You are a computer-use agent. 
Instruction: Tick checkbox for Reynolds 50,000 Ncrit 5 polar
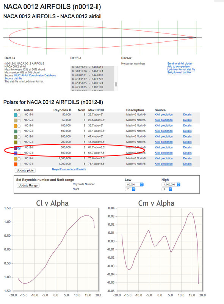coord(19,120)
